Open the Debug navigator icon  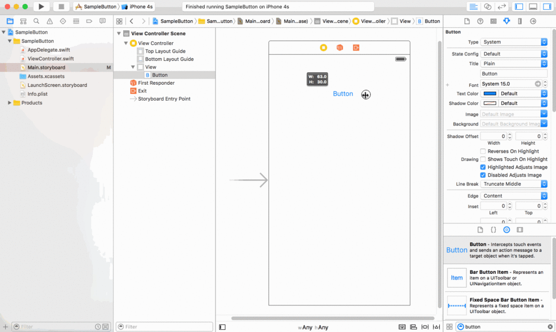(76, 21)
